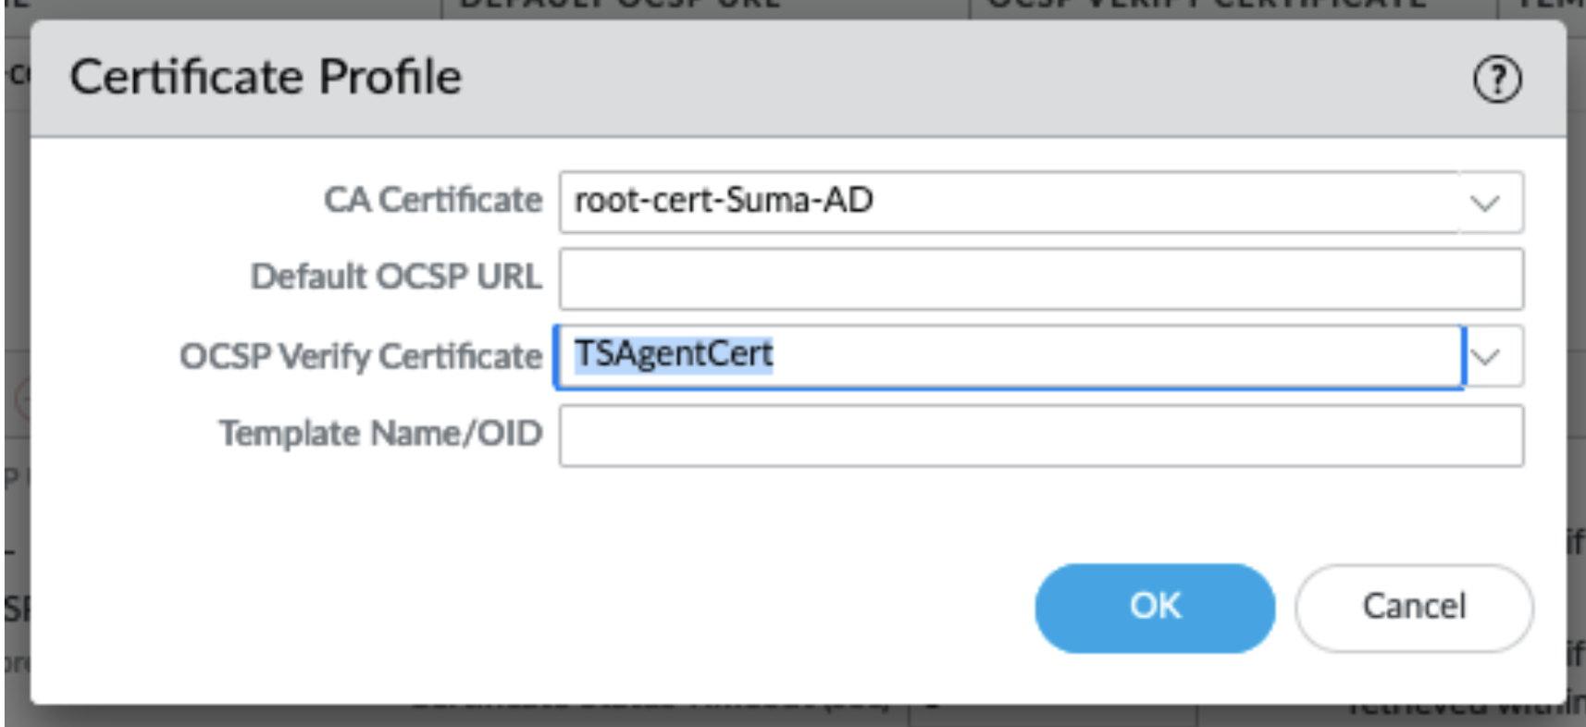The height and width of the screenshot is (727, 1586).
Task: Click the root-cert-Suma-AD value
Action: pyautogui.click(x=724, y=201)
